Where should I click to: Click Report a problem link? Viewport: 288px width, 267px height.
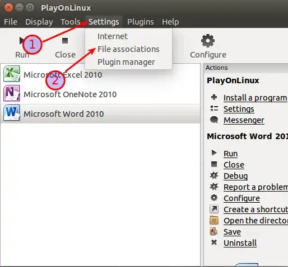point(256,187)
